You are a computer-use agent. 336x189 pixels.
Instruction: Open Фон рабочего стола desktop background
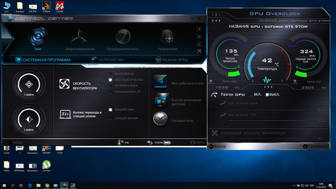pos(160,81)
